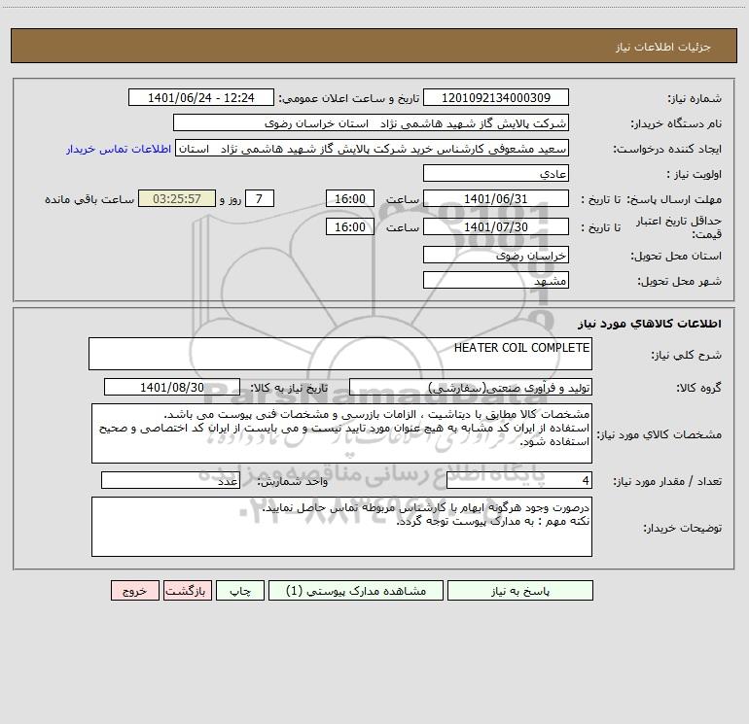Image resolution: width=749 pixels, height=724 pixels.
Task: Click the label استان محل تحویل
Action: coord(676,256)
